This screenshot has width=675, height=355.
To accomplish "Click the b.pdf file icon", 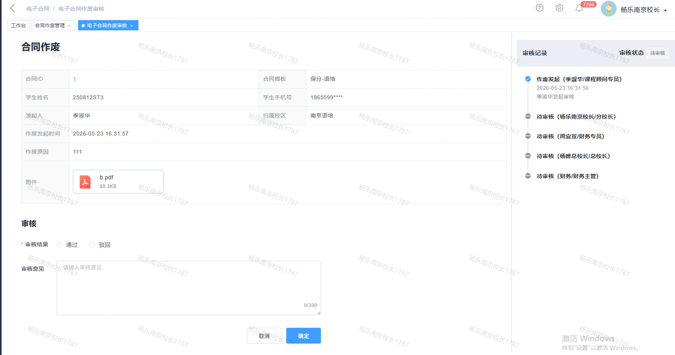I will (85, 181).
